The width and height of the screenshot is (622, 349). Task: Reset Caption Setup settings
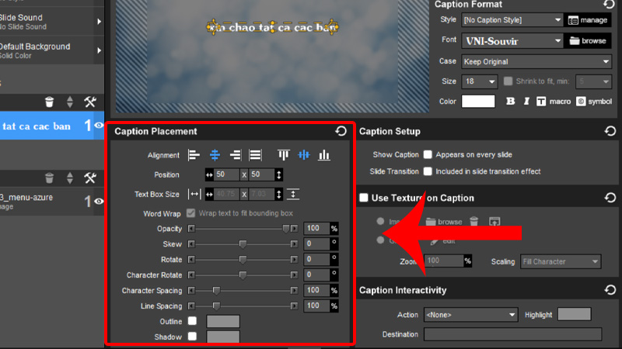(610, 131)
